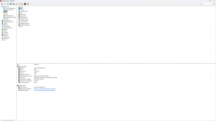Click the Refresh toolbar icon
Viewport: 216px width, 121px height.
(2, 4)
